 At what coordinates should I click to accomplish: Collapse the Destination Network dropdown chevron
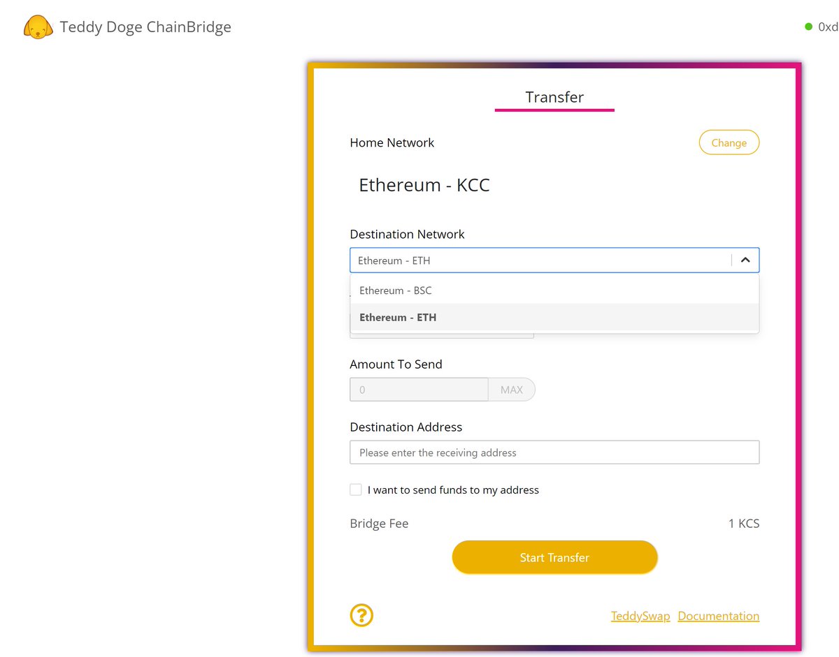pyautogui.click(x=745, y=260)
